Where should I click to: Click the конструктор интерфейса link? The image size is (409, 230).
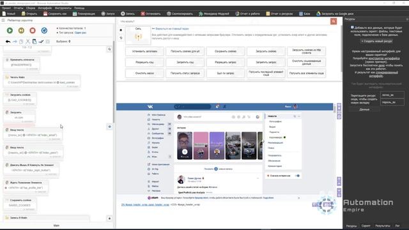[x=384, y=58]
